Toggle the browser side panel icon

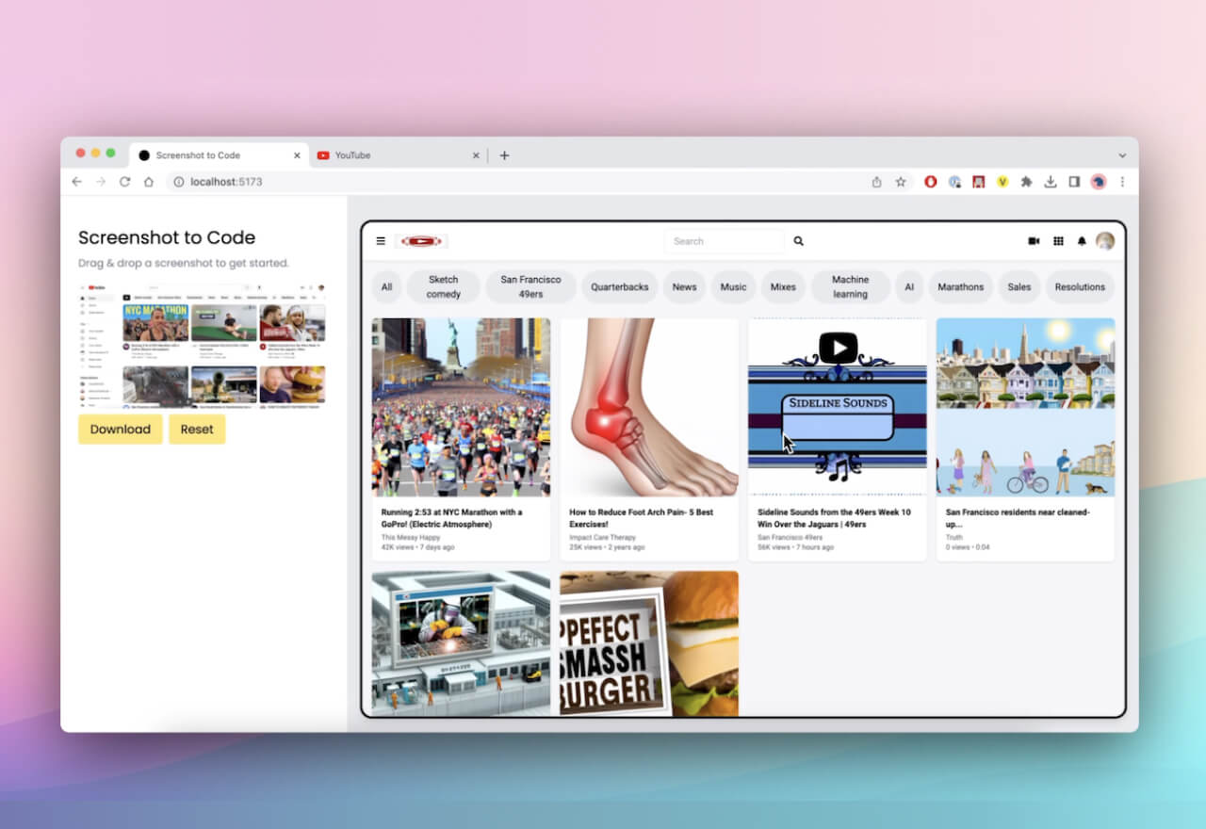click(x=1074, y=182)
